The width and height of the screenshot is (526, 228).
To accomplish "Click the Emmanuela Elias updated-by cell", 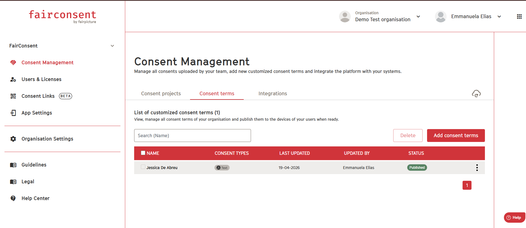I will [x=359, y=168].
